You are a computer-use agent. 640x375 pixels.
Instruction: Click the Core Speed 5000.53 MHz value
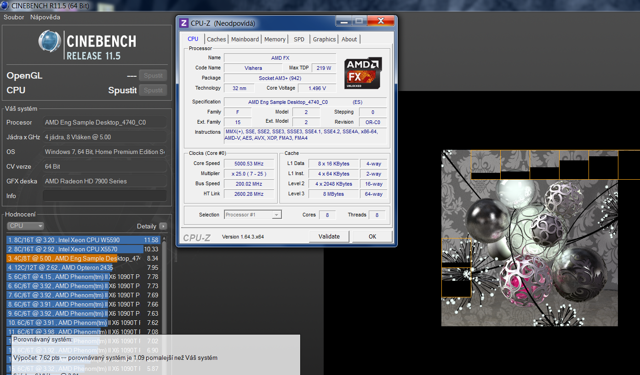[249, 164]
